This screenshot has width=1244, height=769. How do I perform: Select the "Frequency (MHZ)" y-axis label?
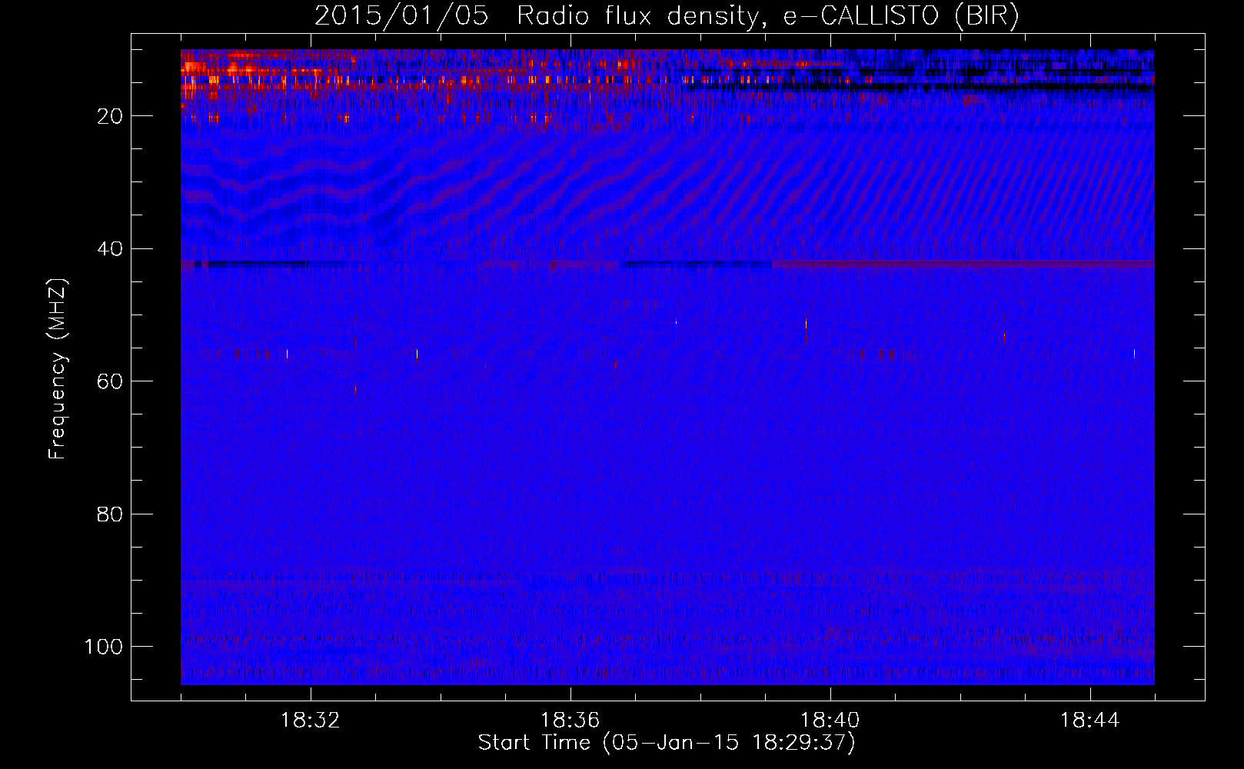[x=58, y=369]
